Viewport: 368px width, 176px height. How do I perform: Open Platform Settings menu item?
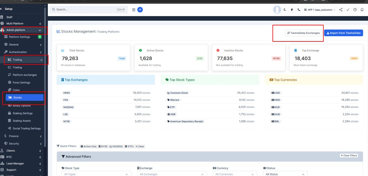click(x=20, y=37)
